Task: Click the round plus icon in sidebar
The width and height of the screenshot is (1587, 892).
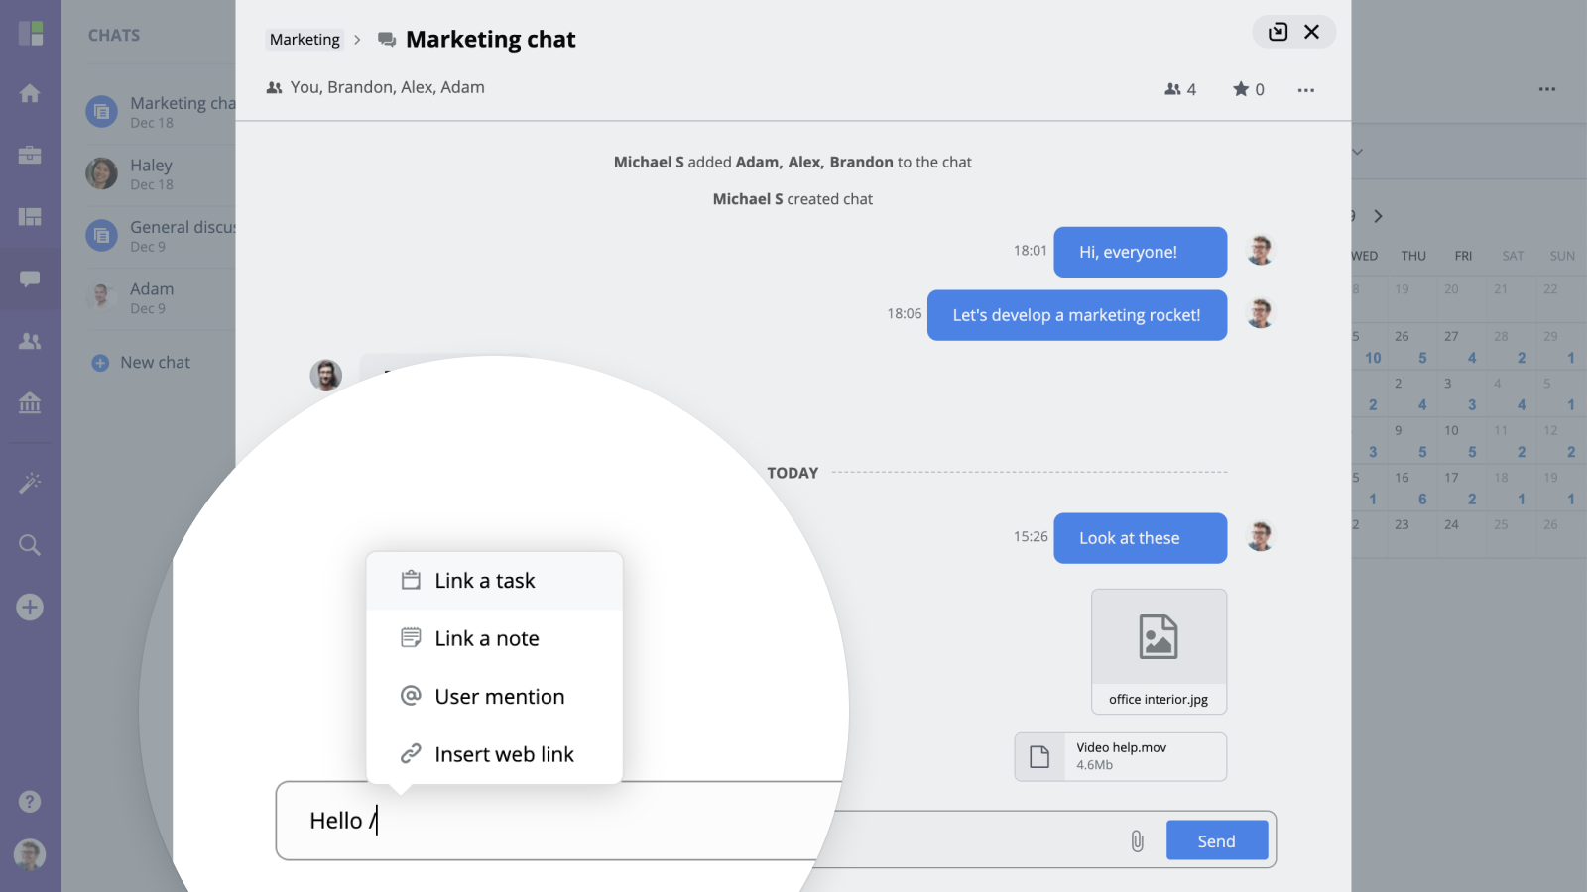Action: point(30,607)
